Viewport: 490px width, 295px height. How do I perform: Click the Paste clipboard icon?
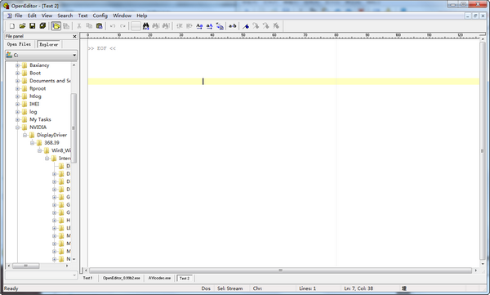coord(100,26)
